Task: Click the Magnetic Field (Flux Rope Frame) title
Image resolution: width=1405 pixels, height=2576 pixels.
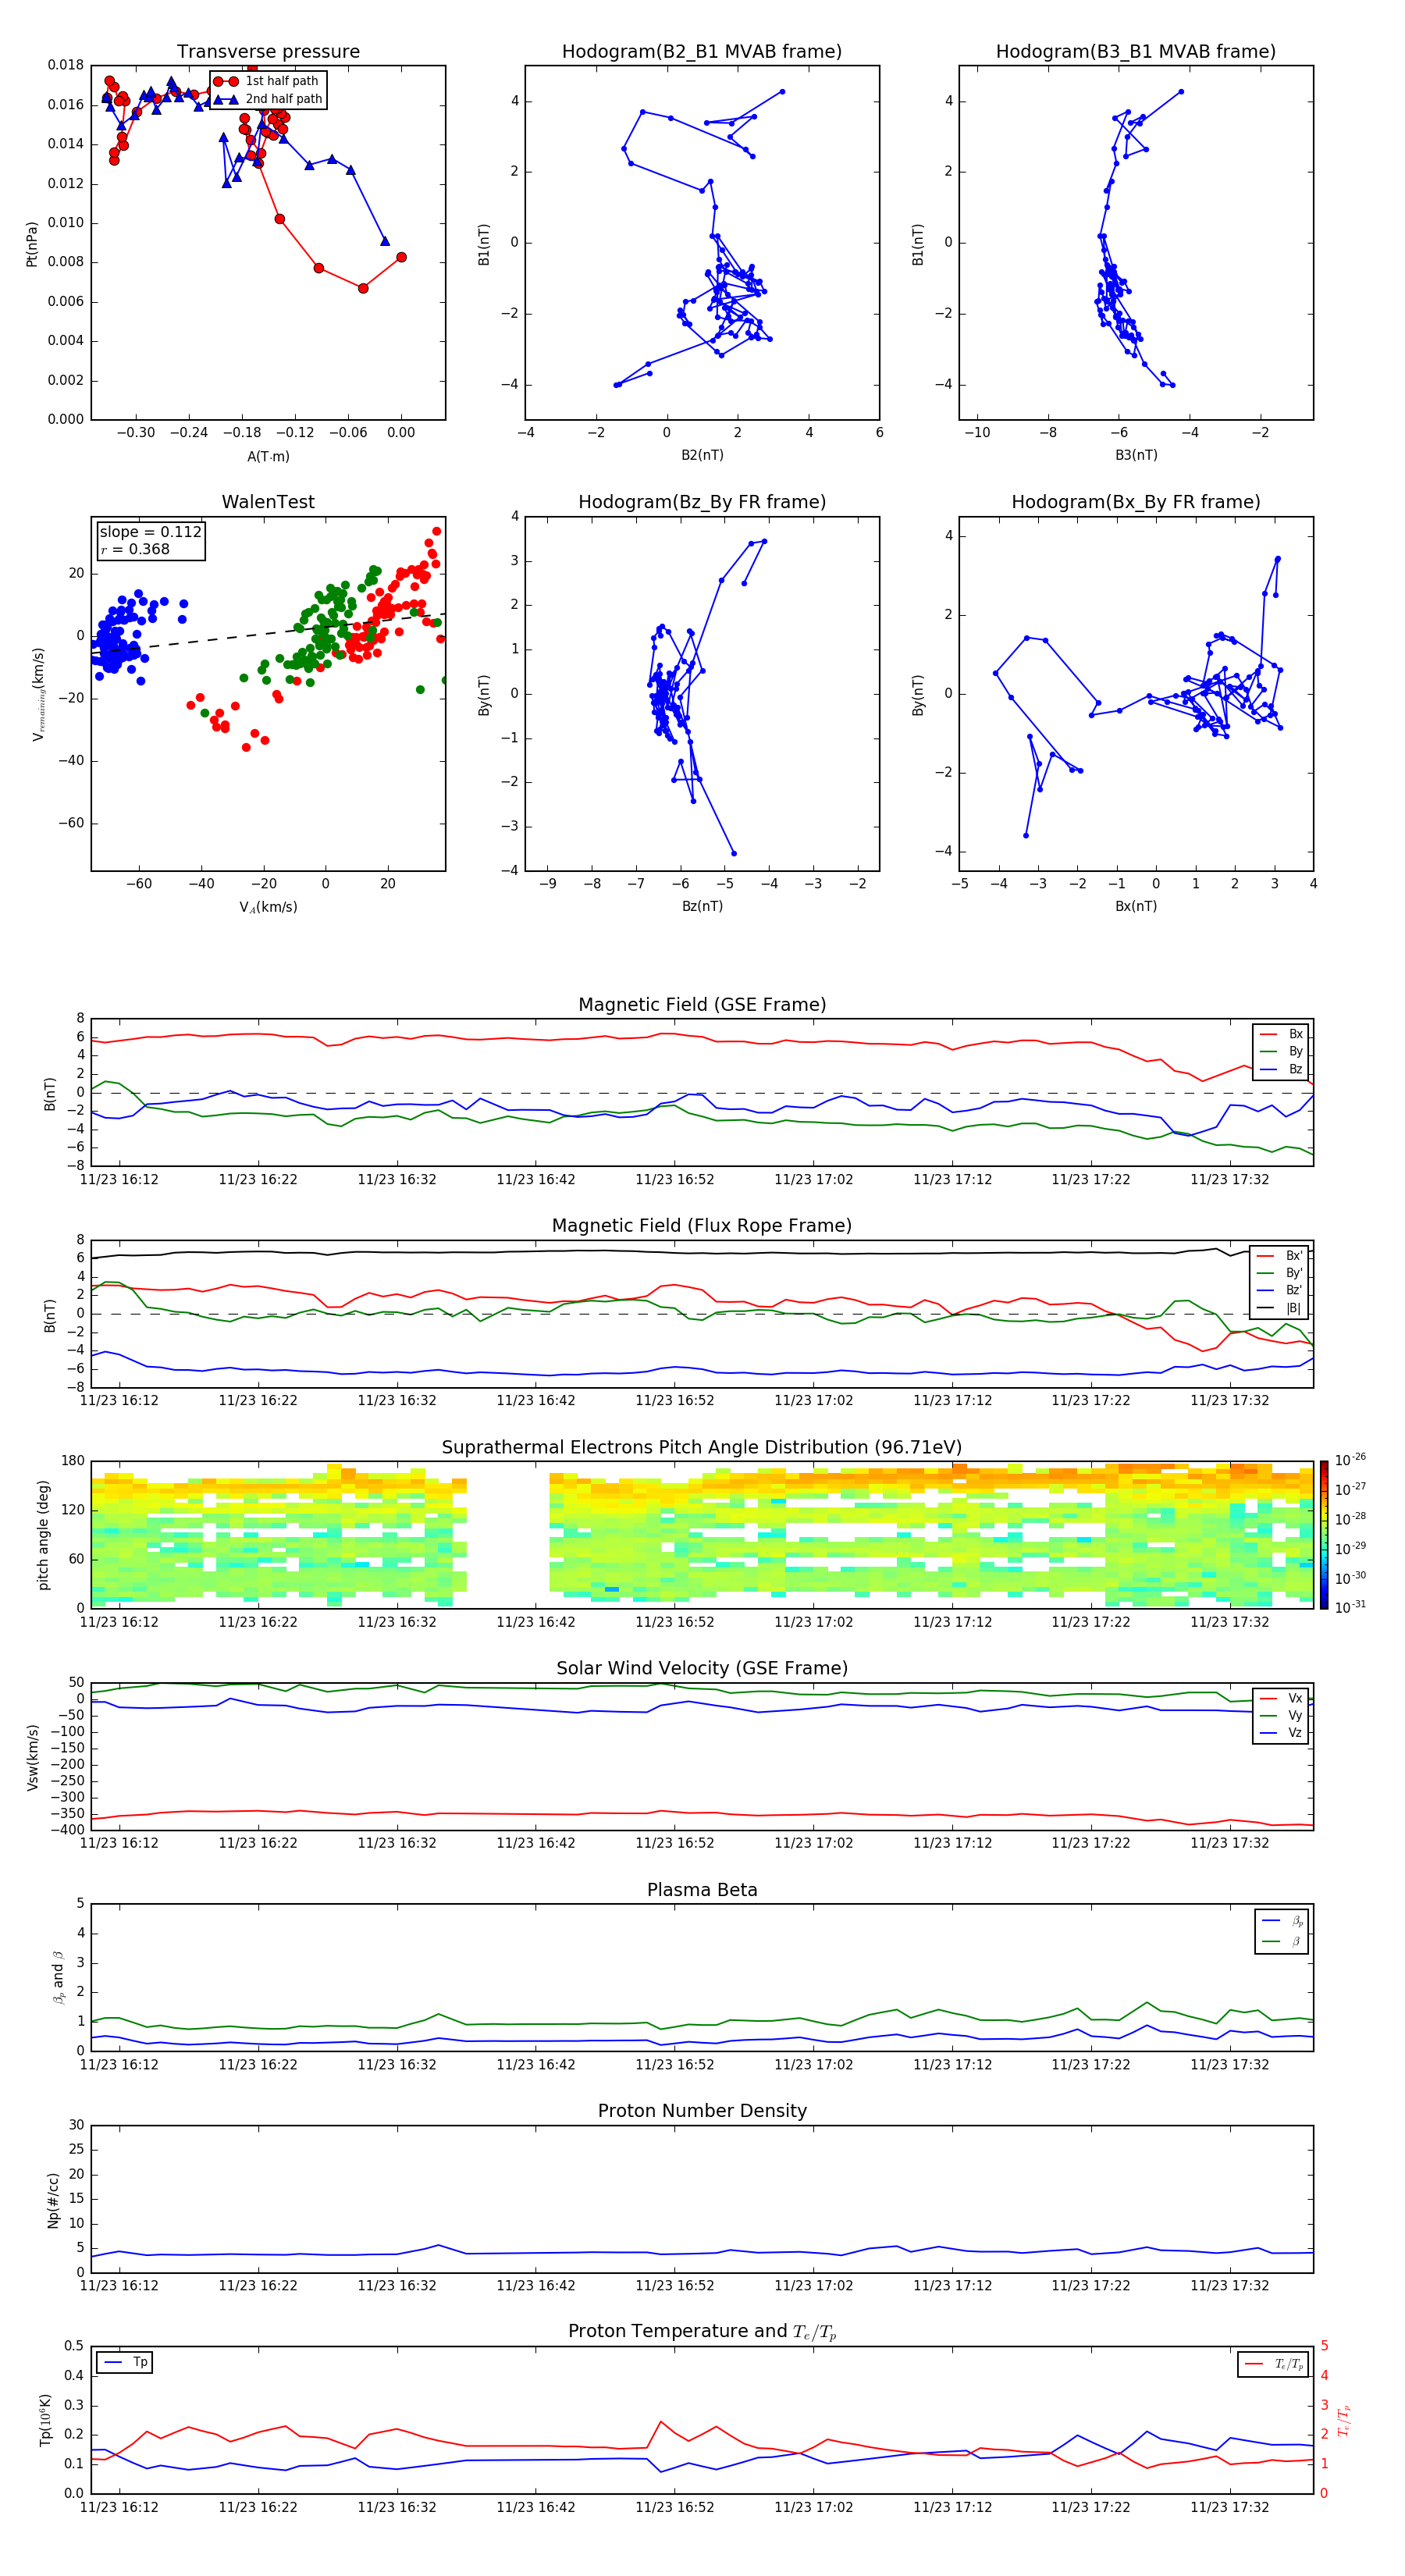Action: click(x=702, y=1226)
